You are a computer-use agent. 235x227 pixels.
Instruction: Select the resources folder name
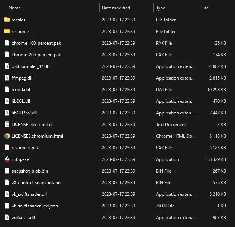point(21,32)
